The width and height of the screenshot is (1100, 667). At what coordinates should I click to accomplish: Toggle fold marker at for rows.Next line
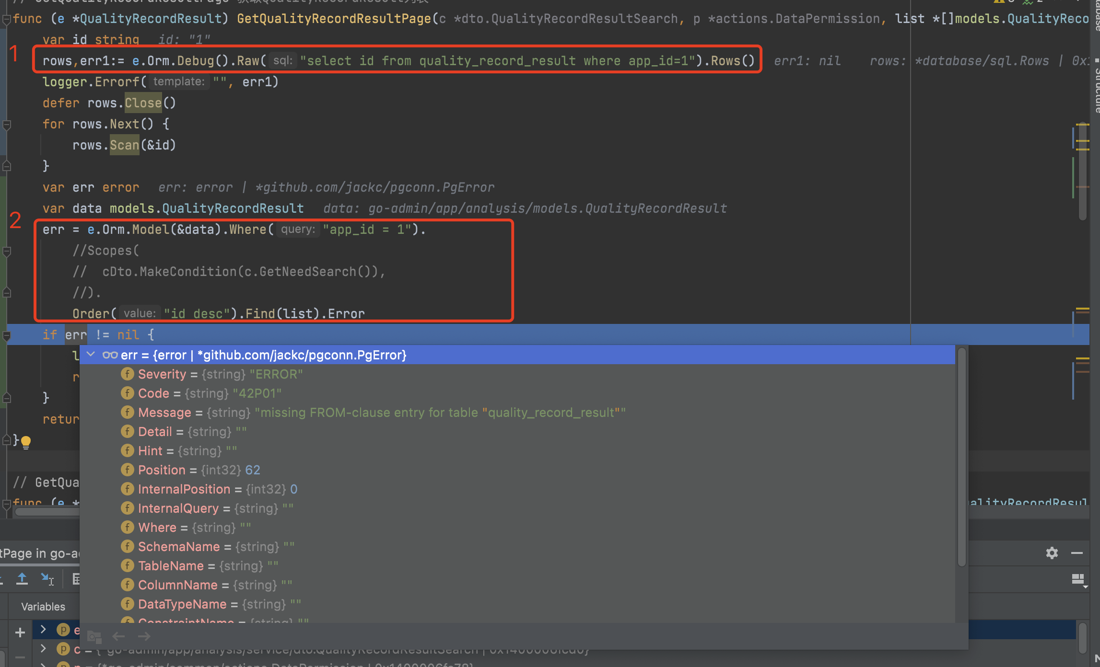(7, 125)
